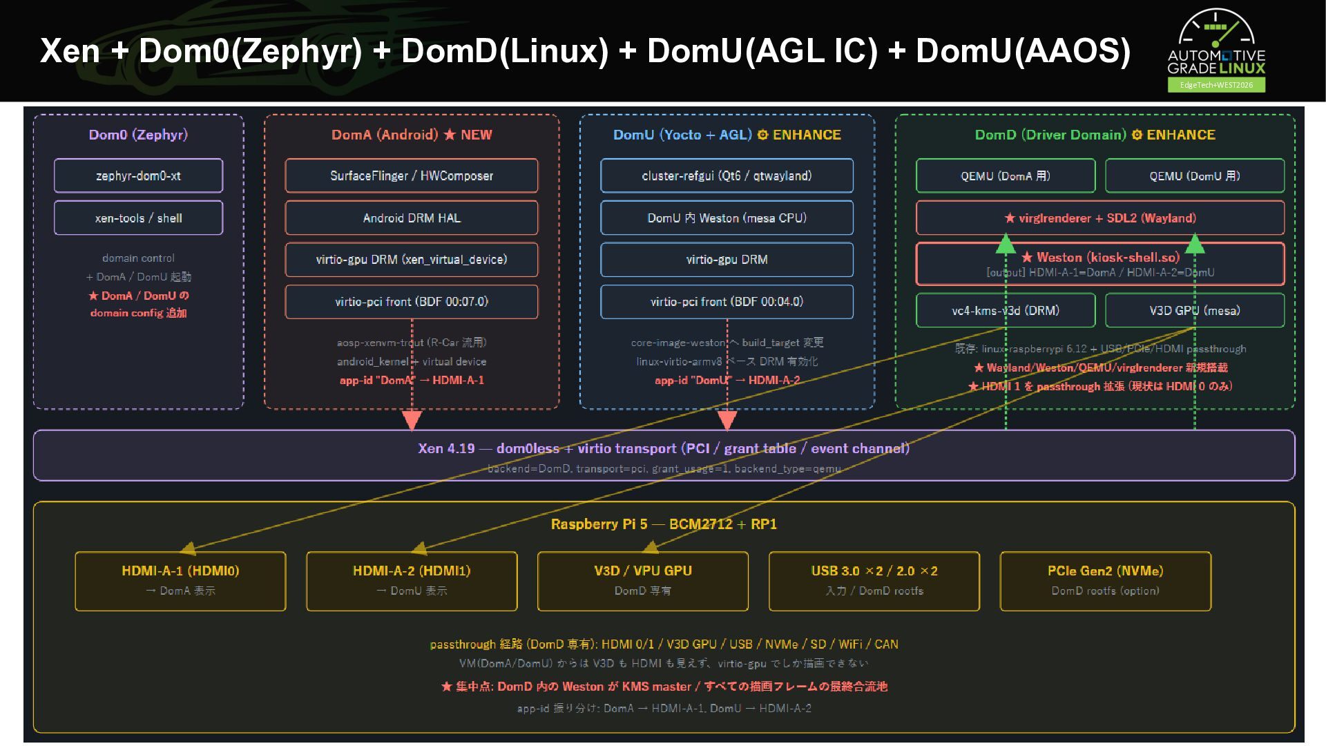1326x746 pixels.
Task: Select the virglrenderer + SDL2 (Wayland) box
Action: [1100, 218]
